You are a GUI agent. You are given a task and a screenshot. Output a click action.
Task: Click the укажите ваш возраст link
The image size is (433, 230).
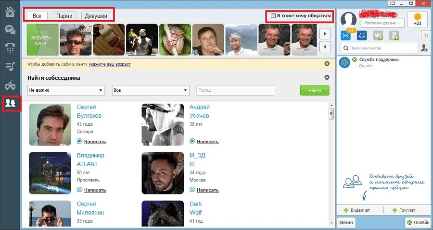[x=110, y=64]
